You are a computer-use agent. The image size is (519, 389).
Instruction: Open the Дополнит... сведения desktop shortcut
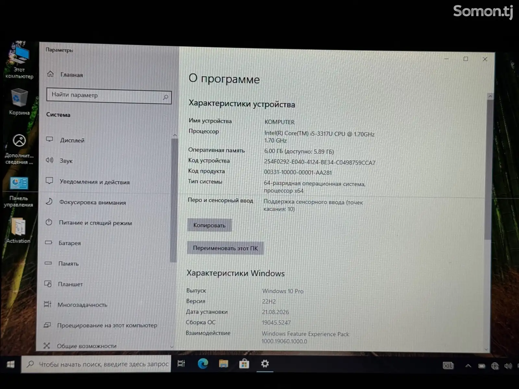click(19, 149)
